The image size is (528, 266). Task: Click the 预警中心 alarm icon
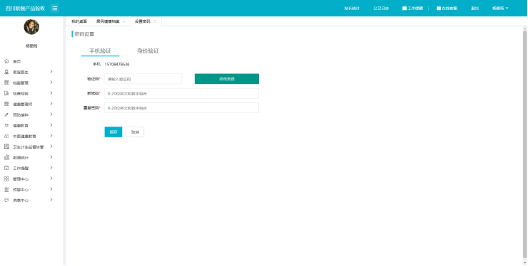click(6, 189)
